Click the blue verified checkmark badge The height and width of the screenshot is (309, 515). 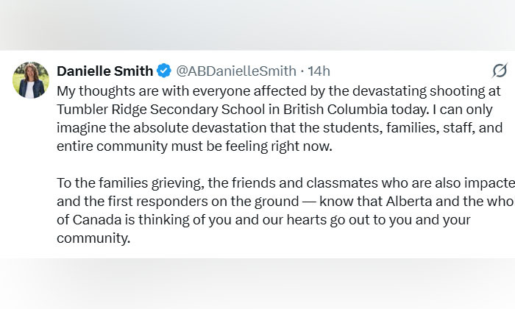click(x=163, y=71)
